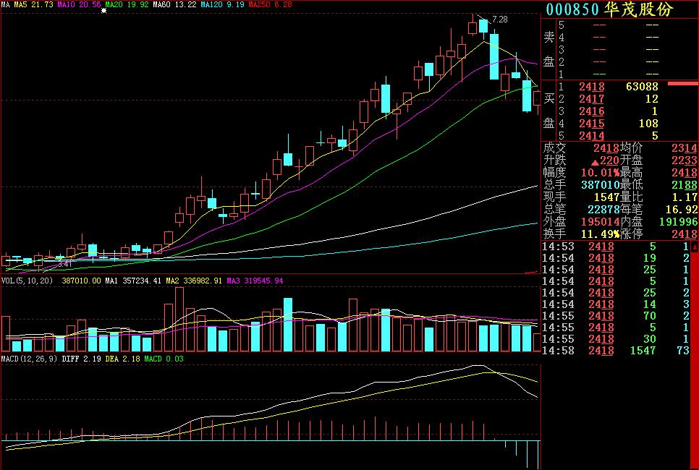The height and width of the screenshot is (470, 699).
Task: Click the volume MA1 357234.41 label
Action: [x=133, y=281]
